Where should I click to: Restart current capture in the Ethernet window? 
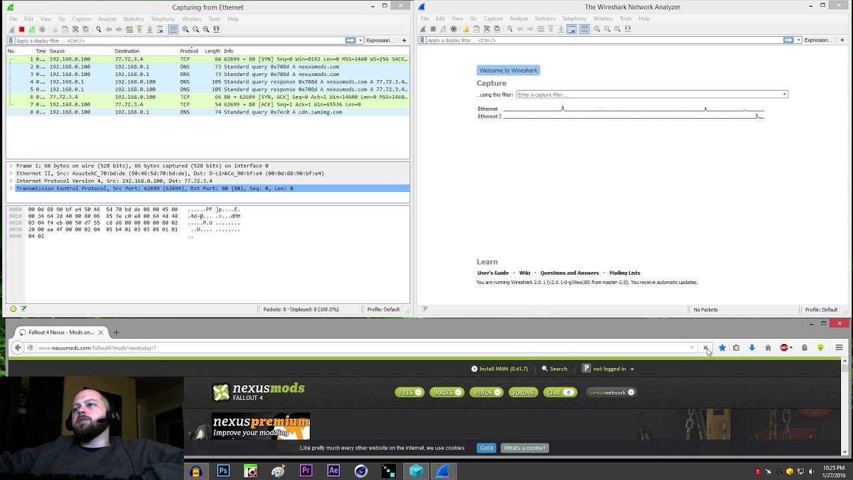[31, 29]
